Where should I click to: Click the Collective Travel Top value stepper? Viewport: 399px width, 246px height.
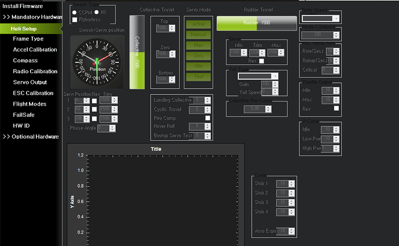pyautogui.click(x=165, y=28)
